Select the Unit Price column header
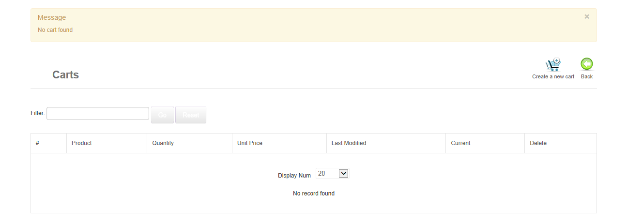The height and width of the screenshot is (223, 627). [250, 143]
